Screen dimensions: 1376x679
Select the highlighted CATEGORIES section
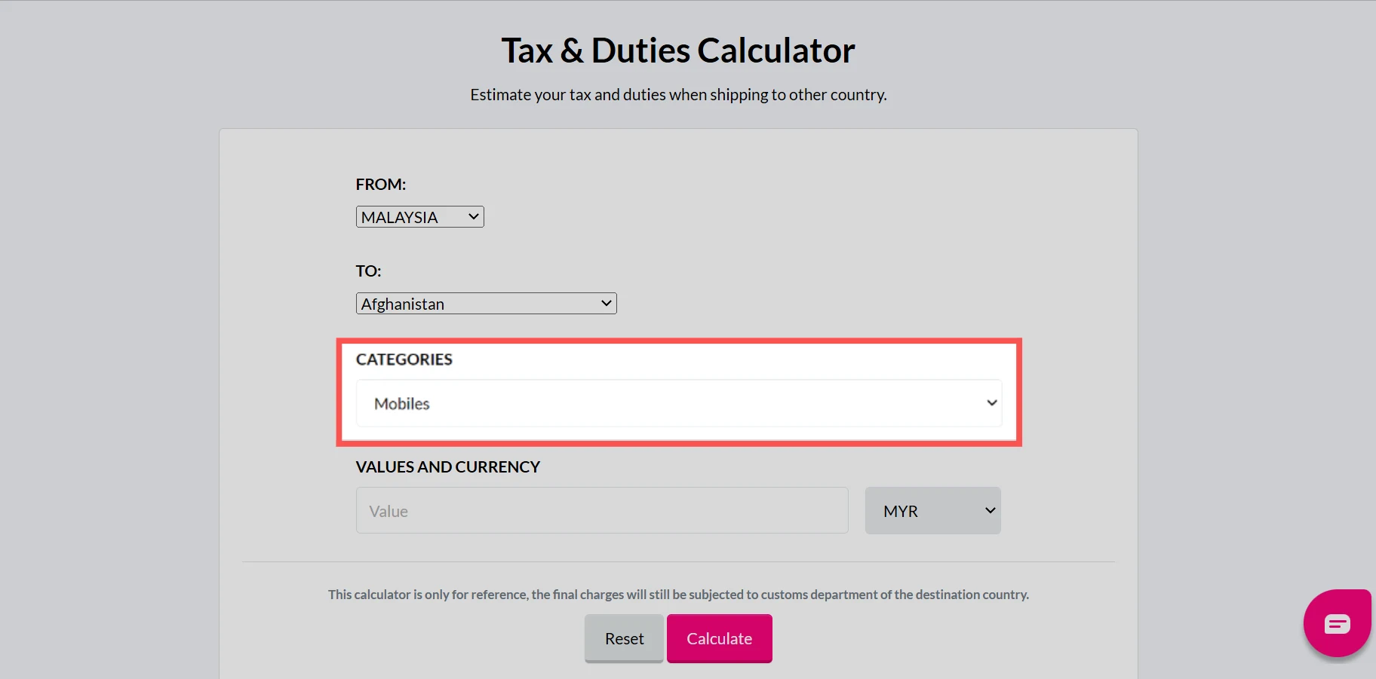pos(677,392)
